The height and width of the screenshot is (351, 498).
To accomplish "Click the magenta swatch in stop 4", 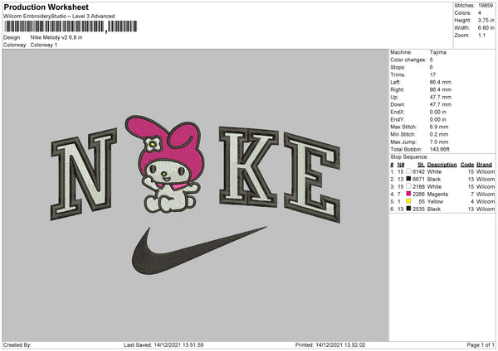I will pos(408,194).
